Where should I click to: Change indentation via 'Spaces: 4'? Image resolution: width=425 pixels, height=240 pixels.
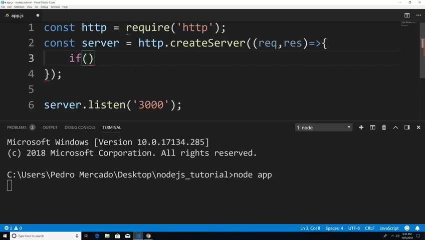point(334,228)
